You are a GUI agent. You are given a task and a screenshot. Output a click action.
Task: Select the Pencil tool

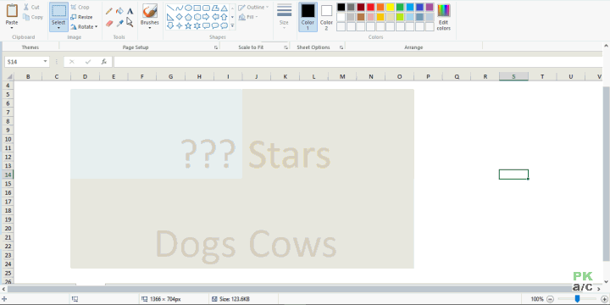point(109,11)
